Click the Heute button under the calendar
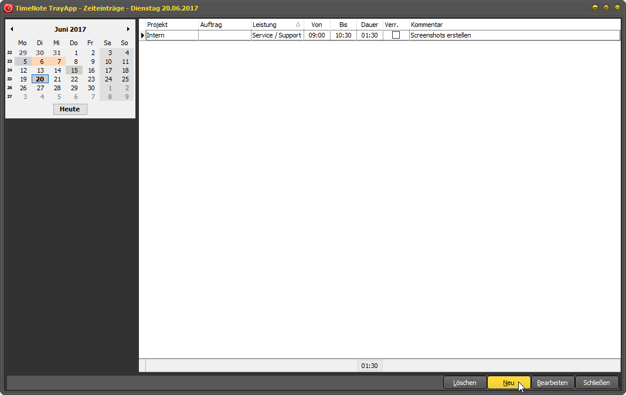626x395 pixels. click(x=70, y=109)
